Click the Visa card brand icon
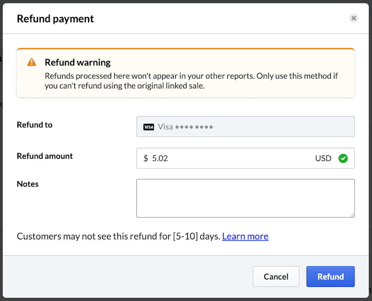This screenshot has height=301, width=372. (148, 127)
